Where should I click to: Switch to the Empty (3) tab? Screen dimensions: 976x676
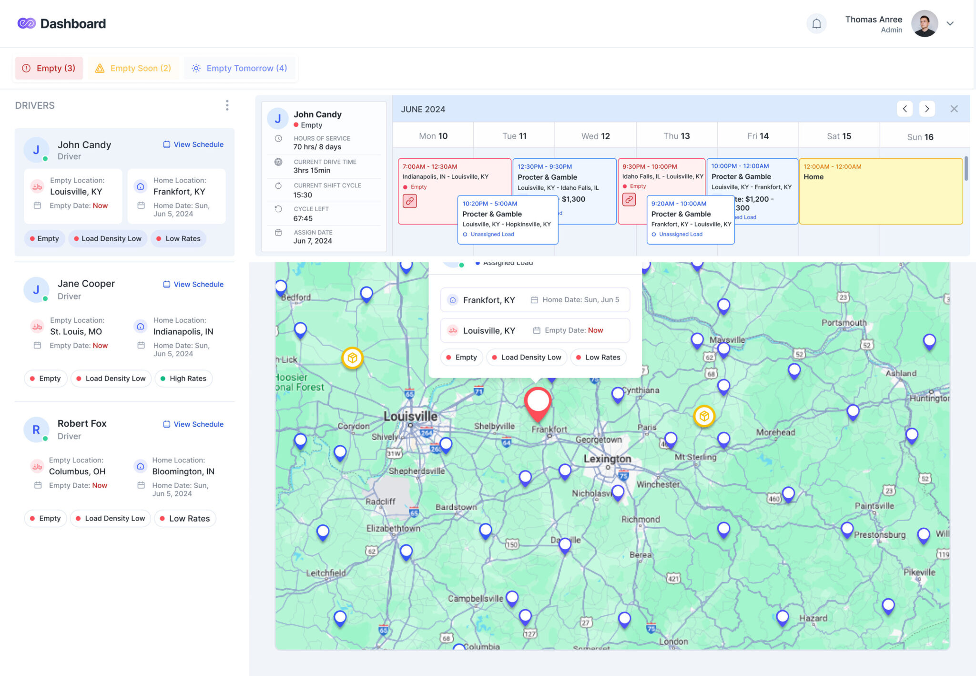[49, 68]
